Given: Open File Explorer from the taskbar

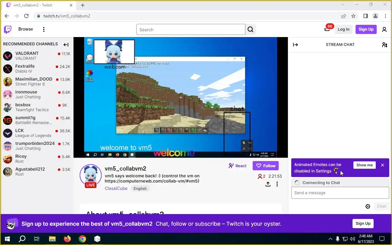Looking at the screenshot, I should point(52,239).
